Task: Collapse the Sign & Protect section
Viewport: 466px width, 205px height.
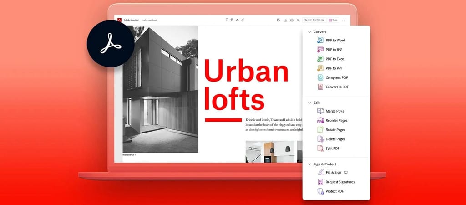Action: tap(309, 164)
